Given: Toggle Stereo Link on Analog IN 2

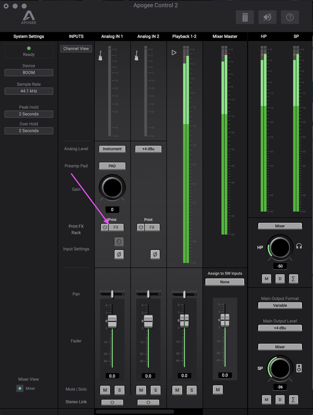Looking at the screenshot, I should point(148,402).
